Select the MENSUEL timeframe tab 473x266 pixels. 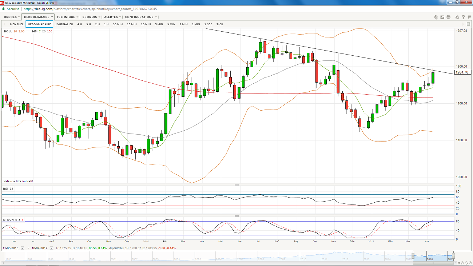[17, 24]
